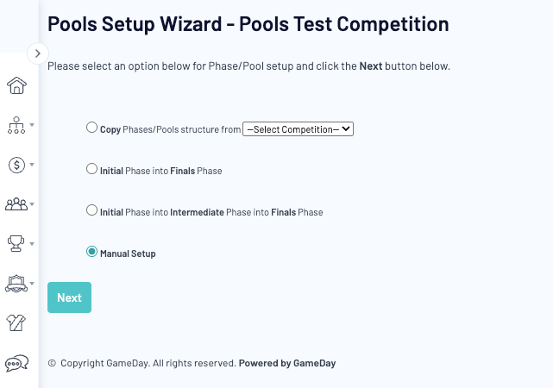The image size is (553, 388).
Task: Click the Next button
Action: pos(69,297)
